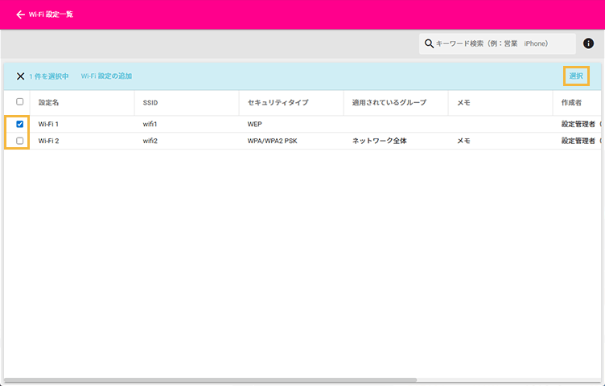The width and height of the screenshot is (605, 386).
Task: Clear the selection with the X icon
Action: pyautogui.click(x=20, y=76)
